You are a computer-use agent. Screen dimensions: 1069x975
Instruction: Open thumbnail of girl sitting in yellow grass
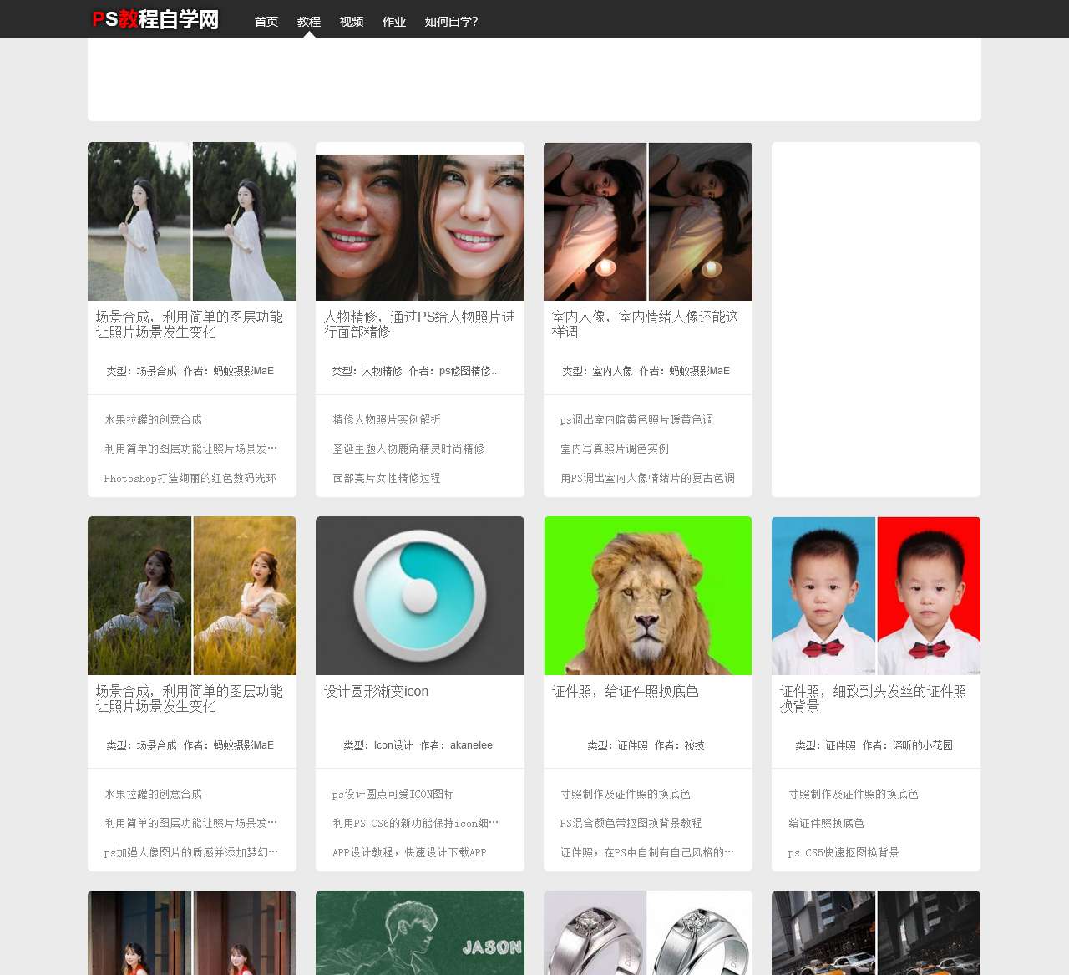click(x=192, y=596)
